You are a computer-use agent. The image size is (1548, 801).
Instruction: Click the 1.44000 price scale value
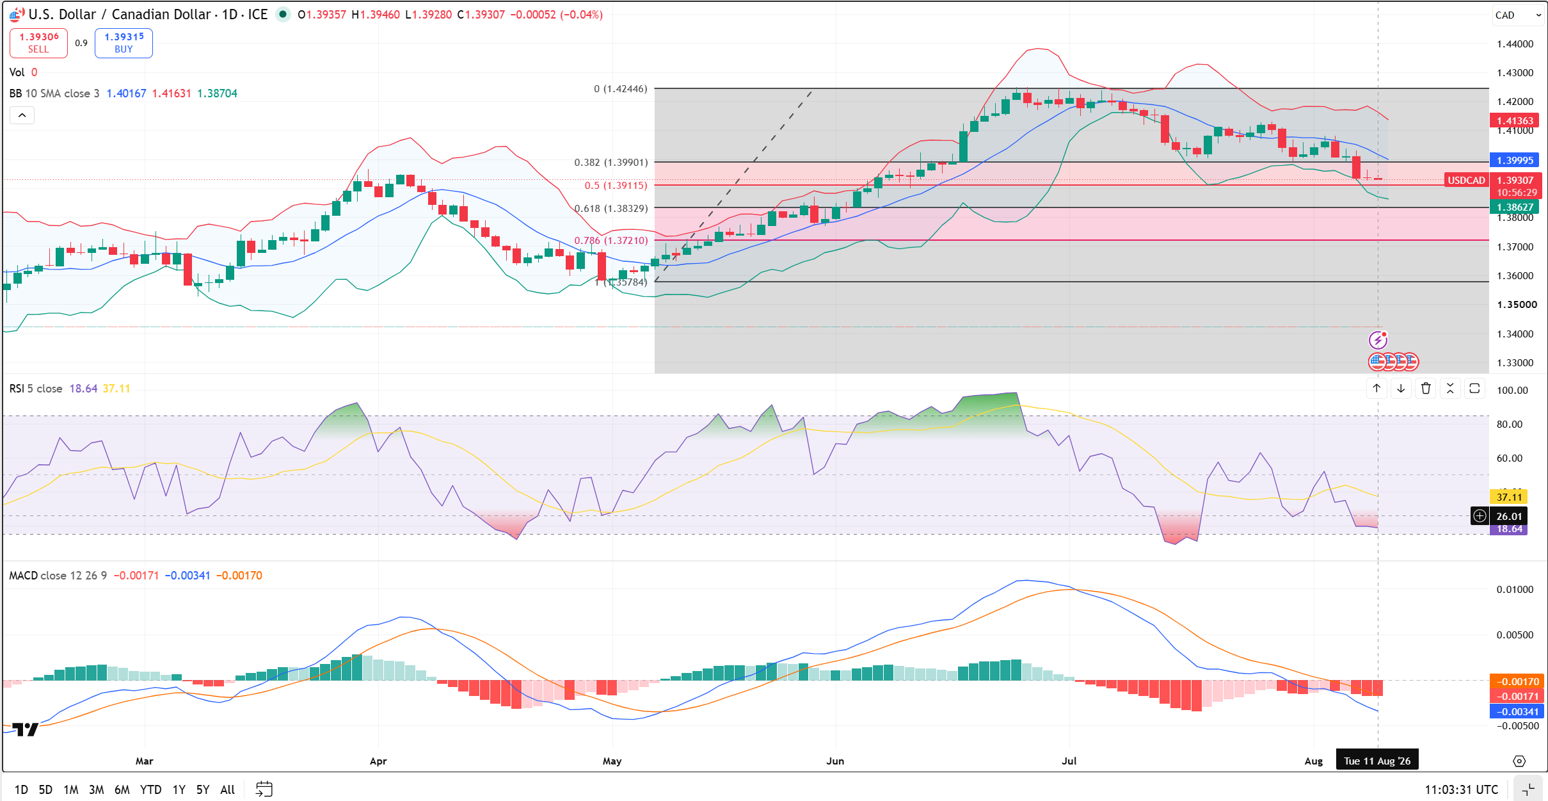pyautogui.click(x=1515, y=44)
